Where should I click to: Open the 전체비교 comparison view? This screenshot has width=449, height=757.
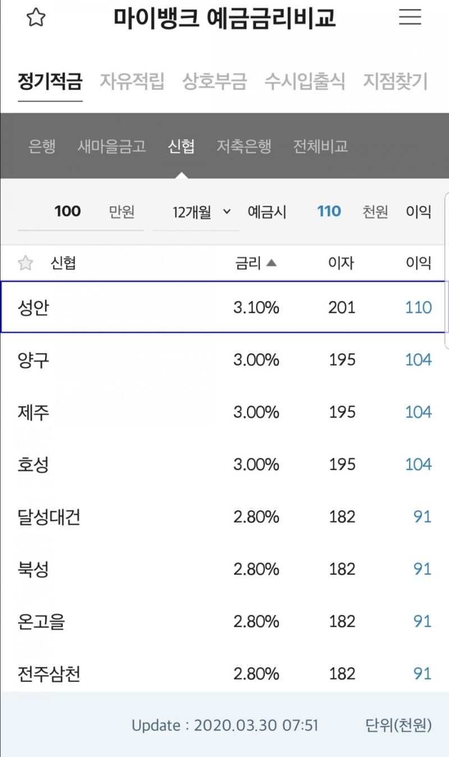(320, 146)
